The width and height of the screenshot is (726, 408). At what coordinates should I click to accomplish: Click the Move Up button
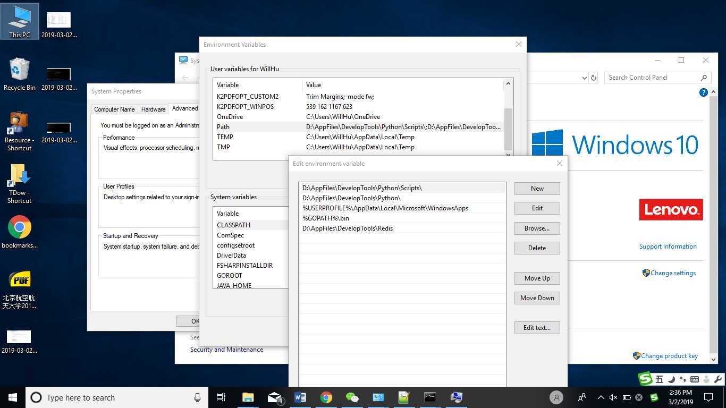coord(537,278)
